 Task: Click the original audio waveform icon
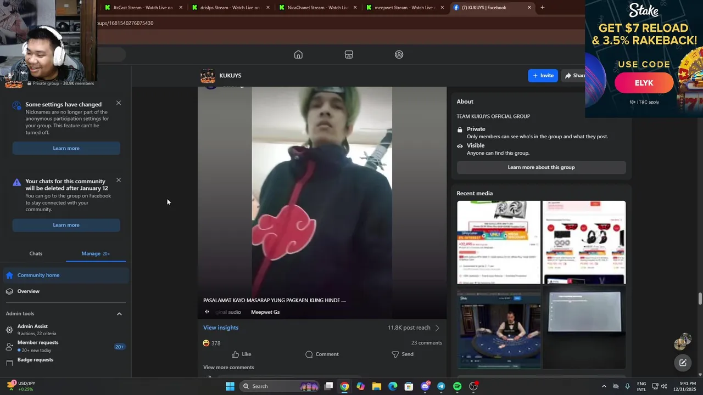pyautogui.click(x=207, y=312)
